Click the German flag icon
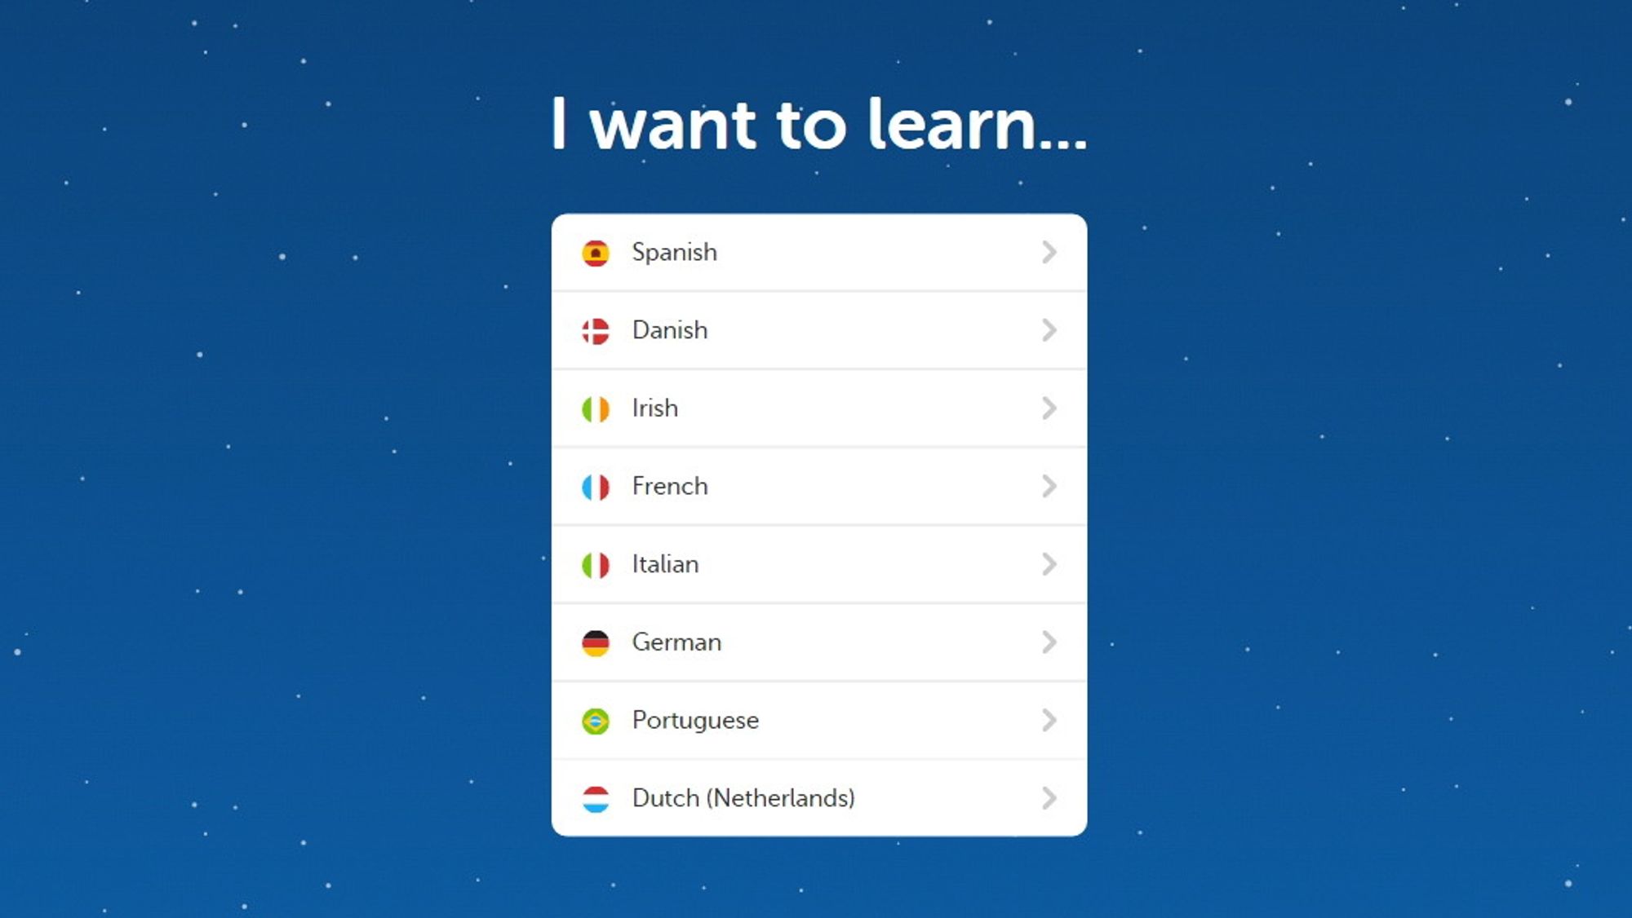 click(x=593, y=640)
